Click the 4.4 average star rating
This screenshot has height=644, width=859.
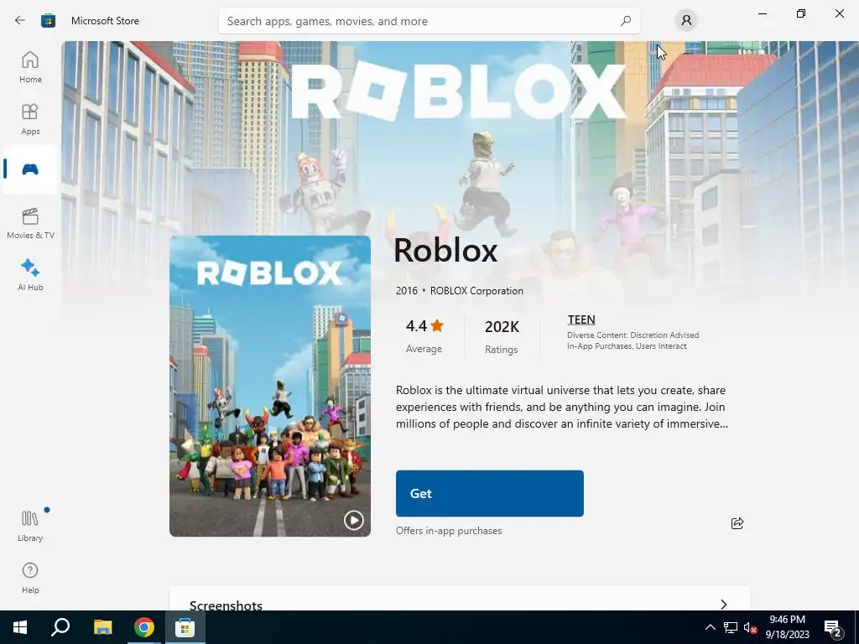(x=424, y=326)
